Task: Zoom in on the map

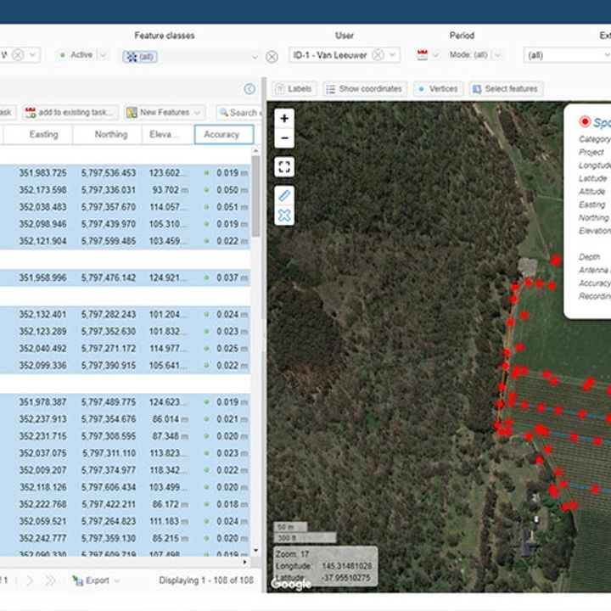Action: pos(284,119)
